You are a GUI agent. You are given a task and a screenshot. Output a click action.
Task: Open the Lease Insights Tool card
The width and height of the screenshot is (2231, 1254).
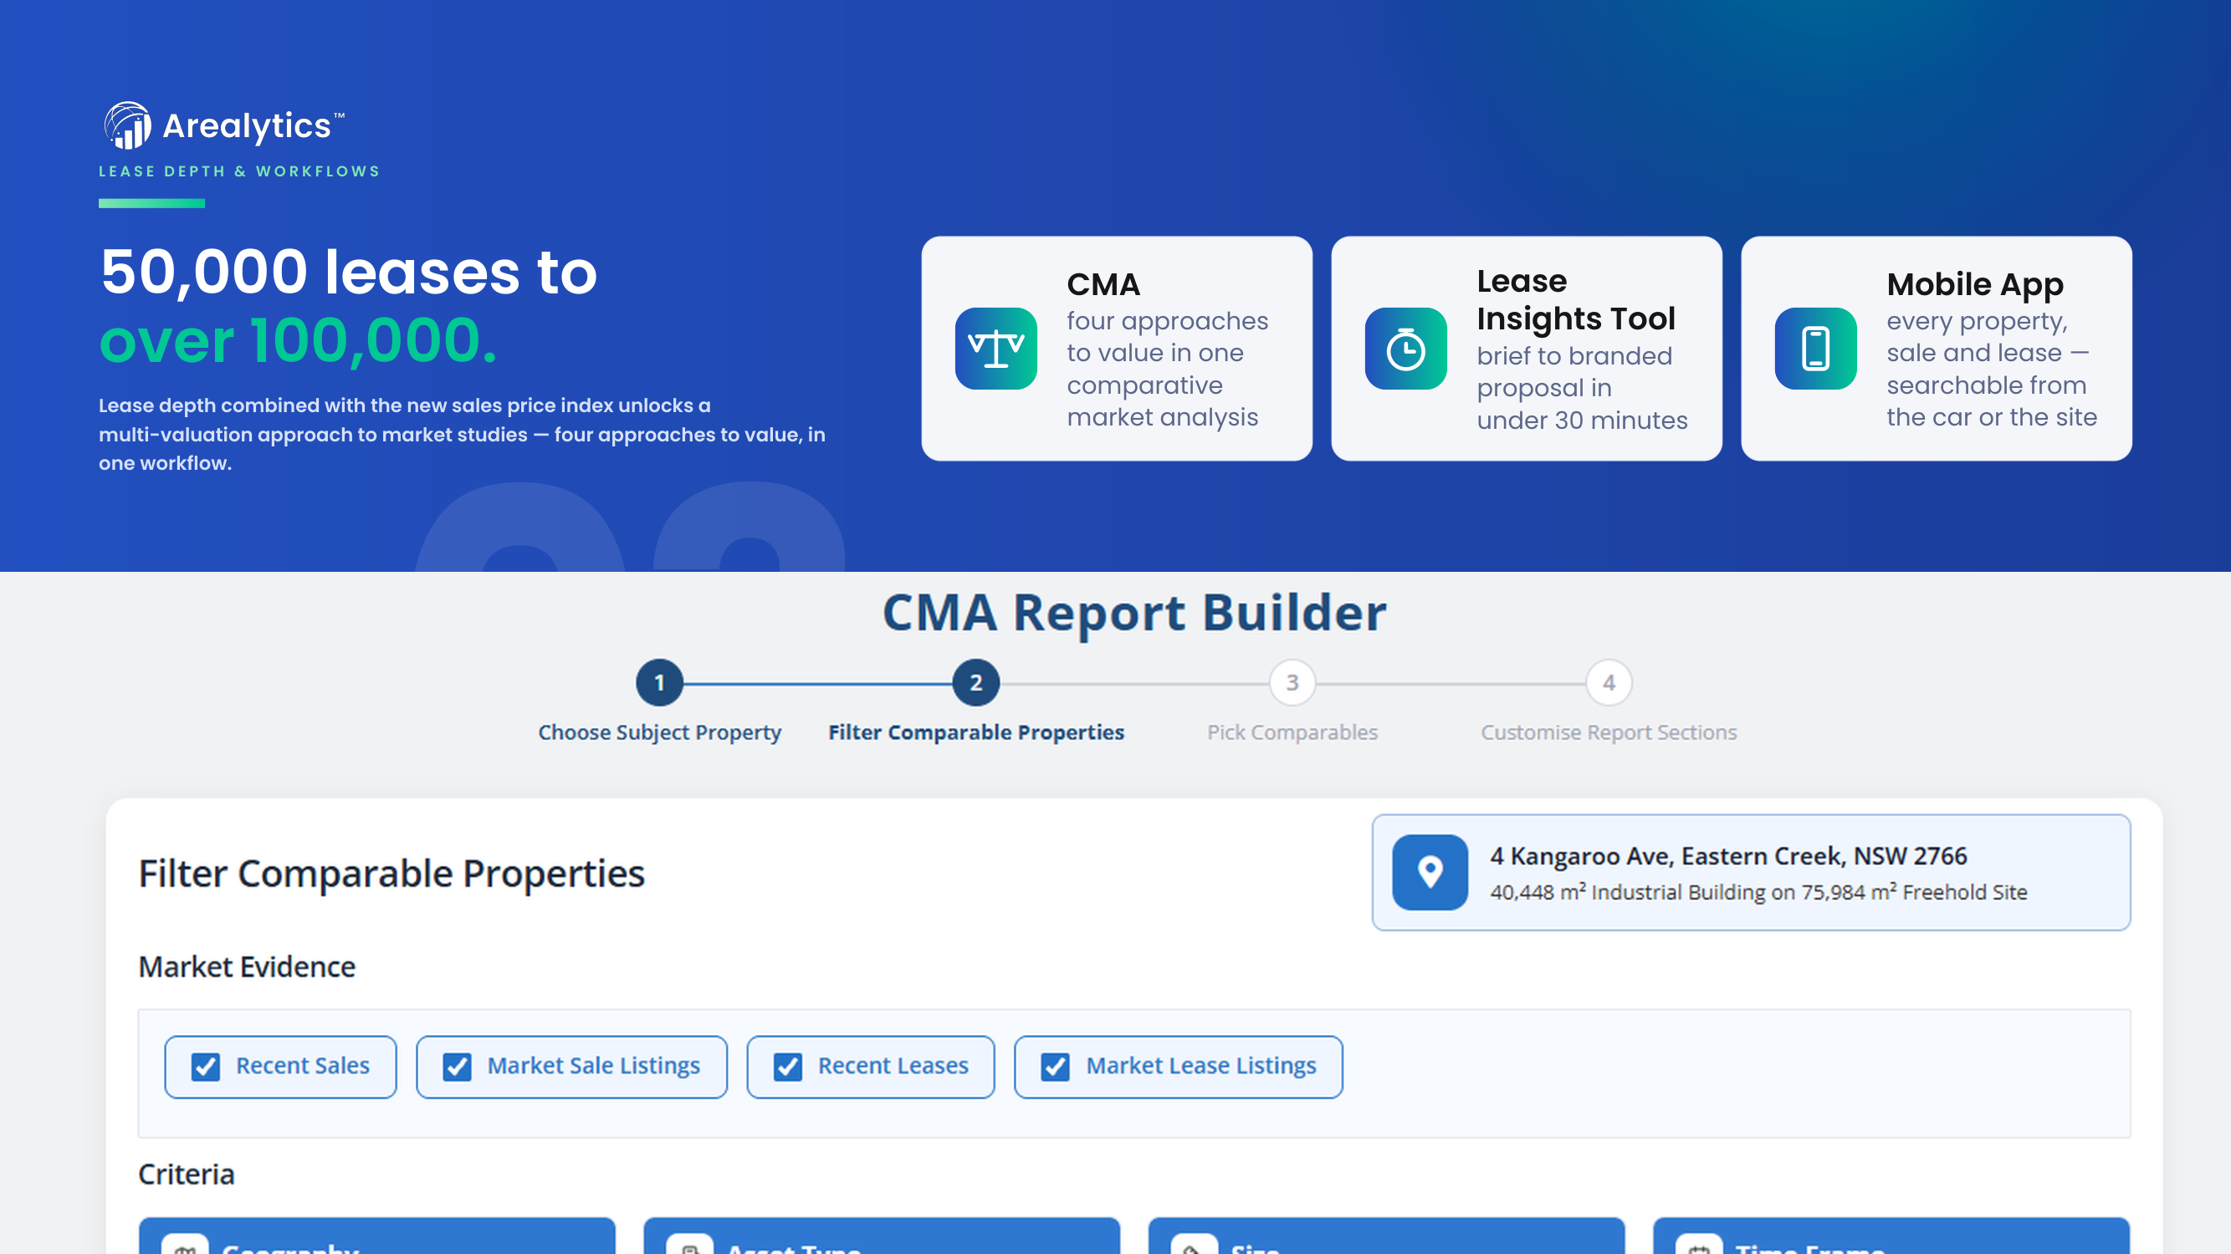pos(1527,349)
